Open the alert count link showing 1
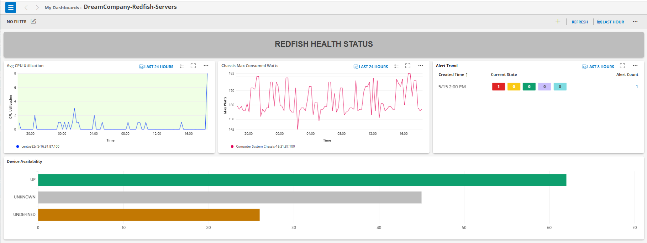The height and width of the screenshot is (243, 647). (x=637, y=87)
